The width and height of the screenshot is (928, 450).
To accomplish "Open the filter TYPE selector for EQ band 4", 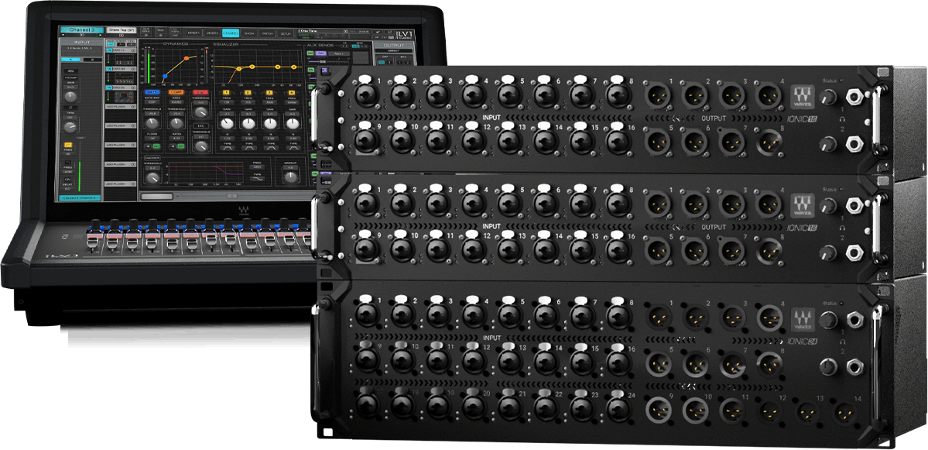I will [x=293, y=148].
